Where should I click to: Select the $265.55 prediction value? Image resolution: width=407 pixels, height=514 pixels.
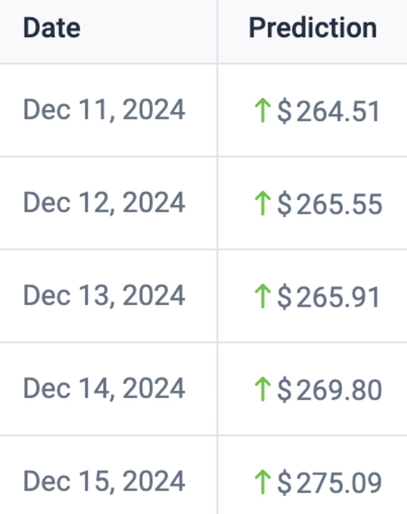[x=329, y=204]
